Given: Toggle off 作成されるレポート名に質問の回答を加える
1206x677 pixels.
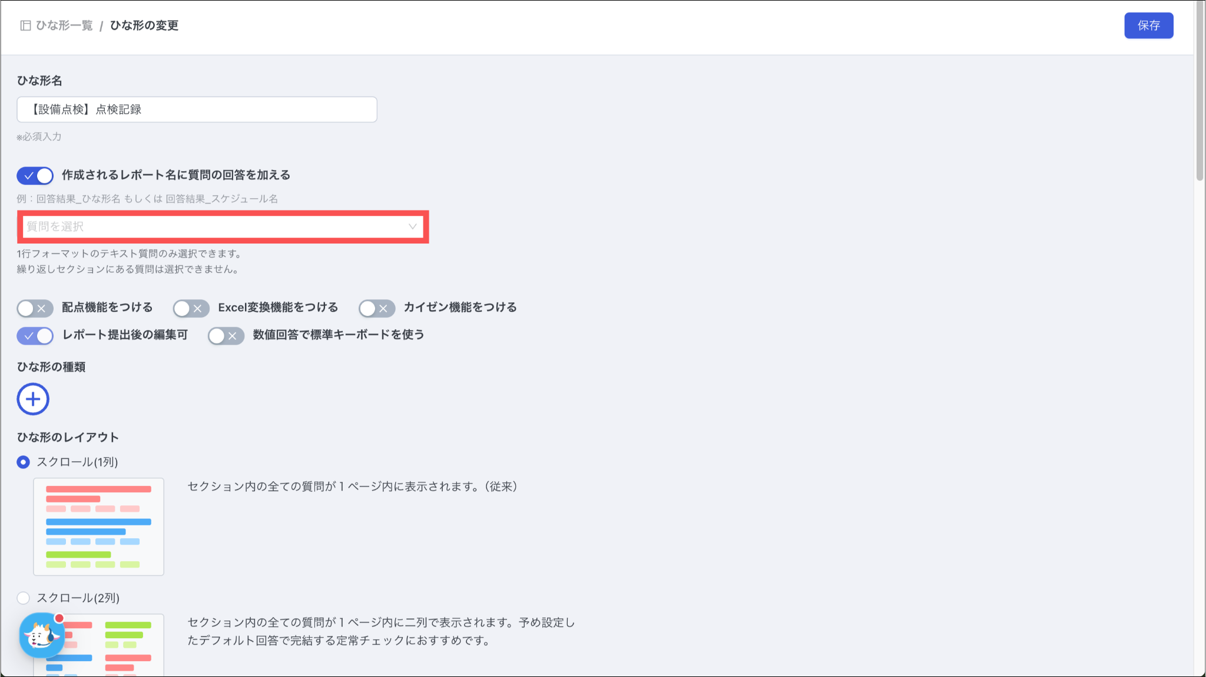Looking at the screenshot, I should (35, 175).
